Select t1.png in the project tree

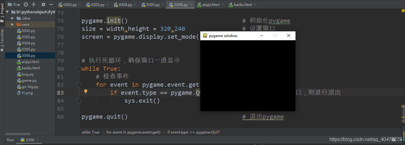(x=25, y=93)
